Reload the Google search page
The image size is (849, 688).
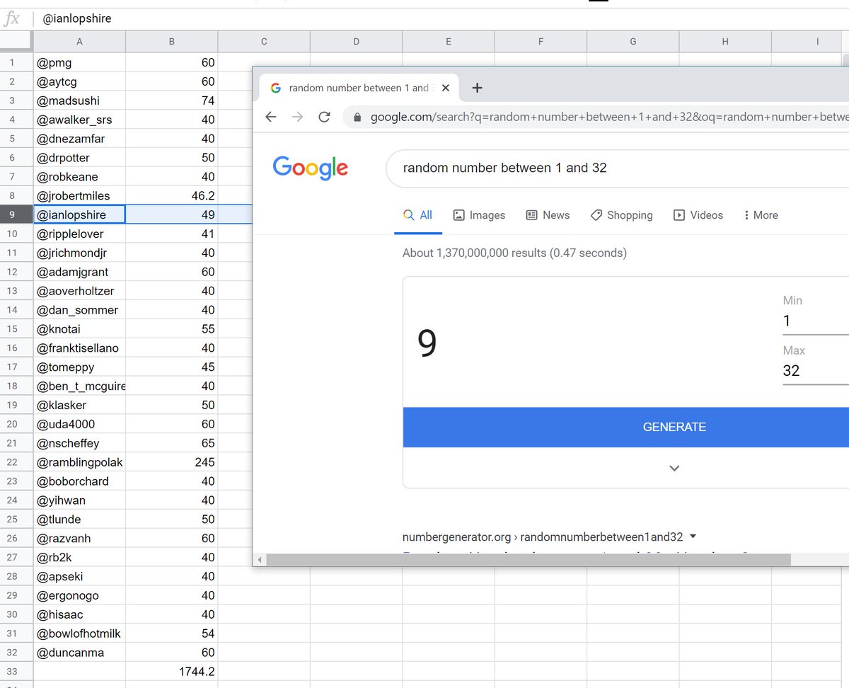coord(324,117)
